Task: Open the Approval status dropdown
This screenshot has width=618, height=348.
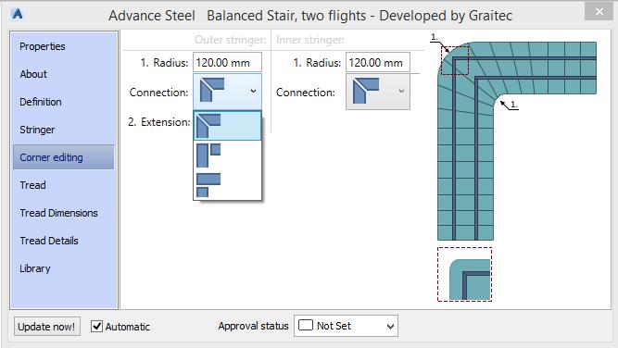Action: 346,326
